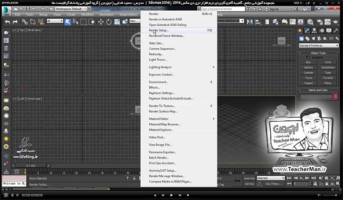This screenshot has height=200, width=343.
Task: Collapse the Object Type rollout
Action: click(x=318, y=53)
